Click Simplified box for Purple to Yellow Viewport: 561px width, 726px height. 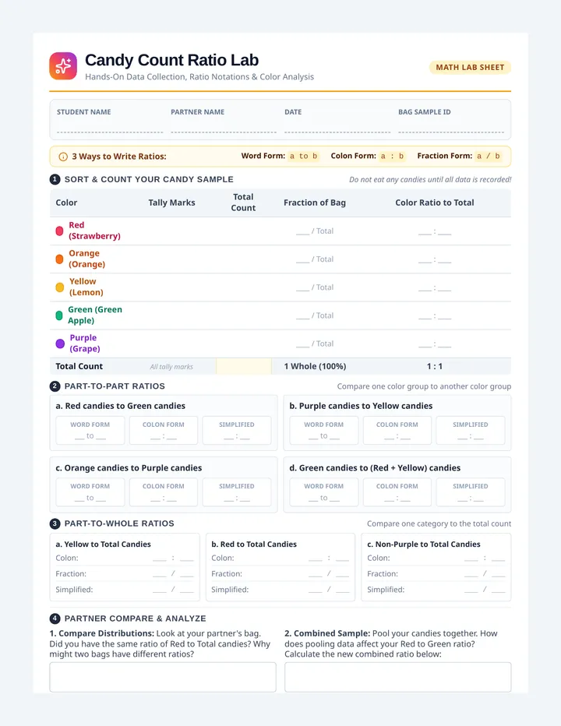coord(470,430)
